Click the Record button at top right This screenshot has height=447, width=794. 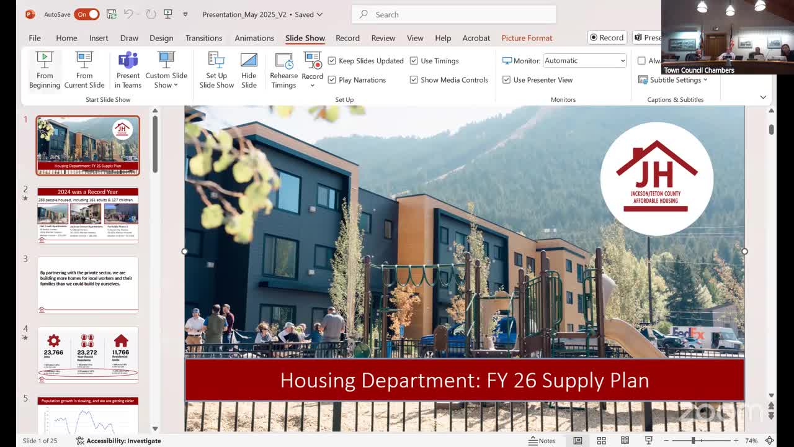pyautogui.click(x=607, y=38)
